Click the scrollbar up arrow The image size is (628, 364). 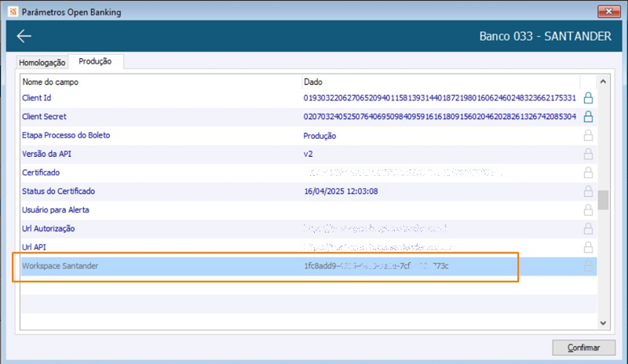[x=603, y=82]
